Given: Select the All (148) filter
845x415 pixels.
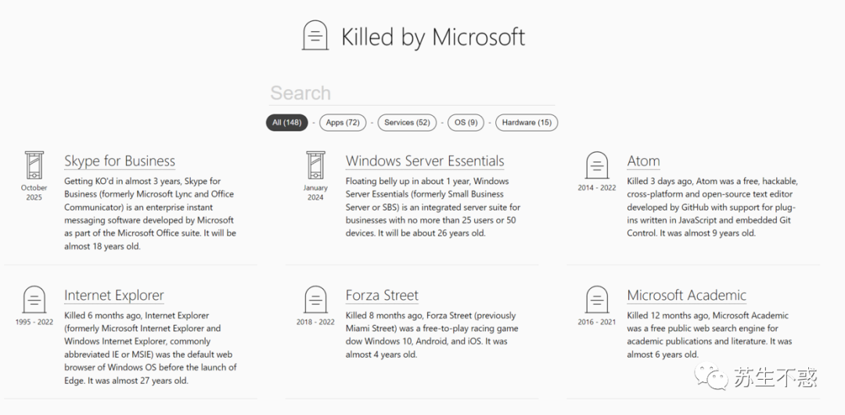Looking at the screenshot, I should coord(286,122).
